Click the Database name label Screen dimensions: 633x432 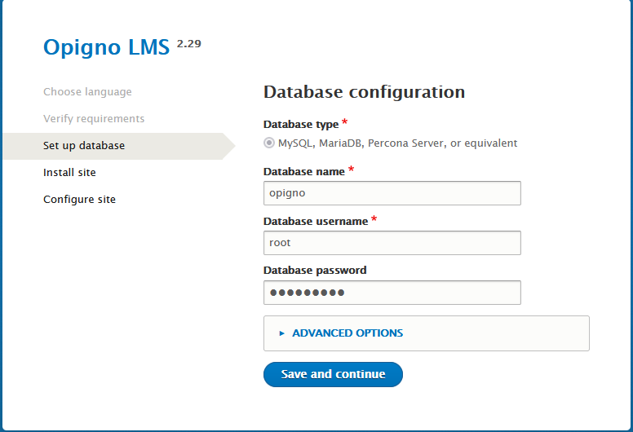[303, 172]
